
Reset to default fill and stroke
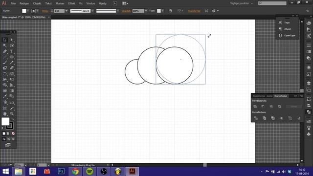click(2, 128)
